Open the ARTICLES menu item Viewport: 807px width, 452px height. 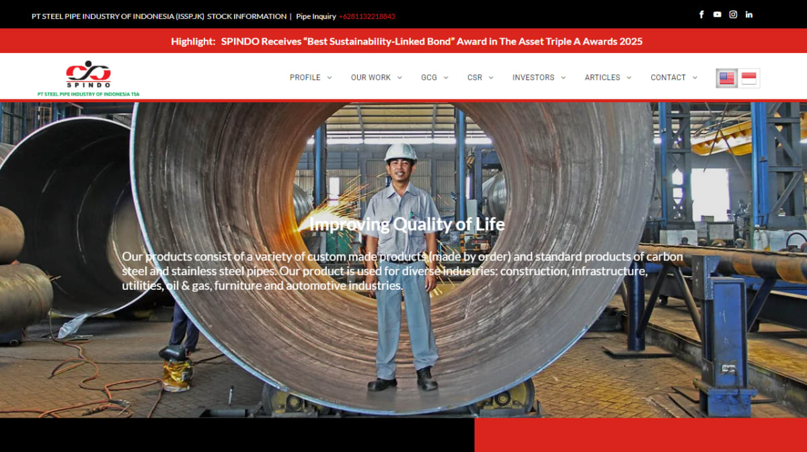click(603, 77)
